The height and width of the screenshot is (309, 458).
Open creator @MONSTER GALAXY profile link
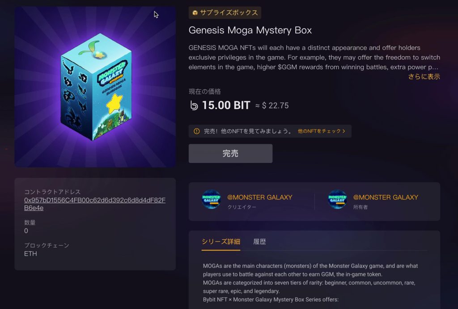pyautogui.click(x=260, y=197)
